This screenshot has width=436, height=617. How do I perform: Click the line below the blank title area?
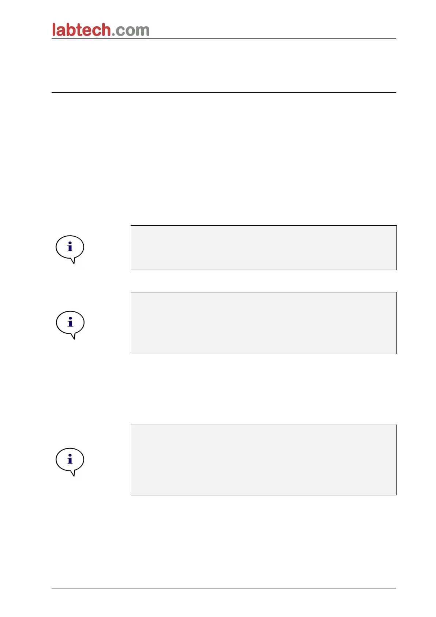224,92
